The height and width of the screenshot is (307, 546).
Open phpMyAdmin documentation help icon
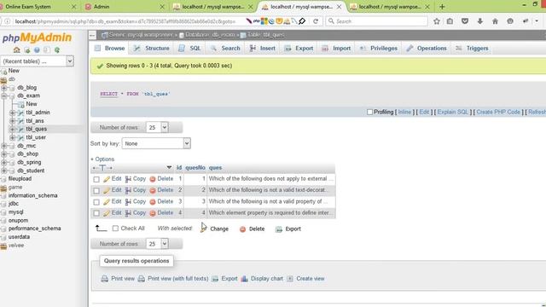coord(37,50)
